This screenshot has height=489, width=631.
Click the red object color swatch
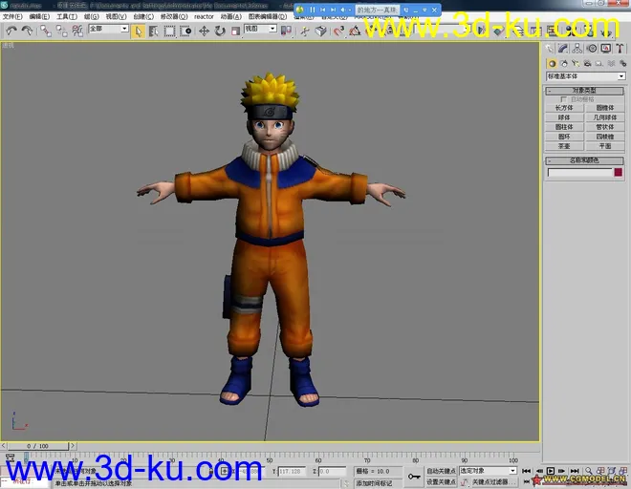point(619,173)
